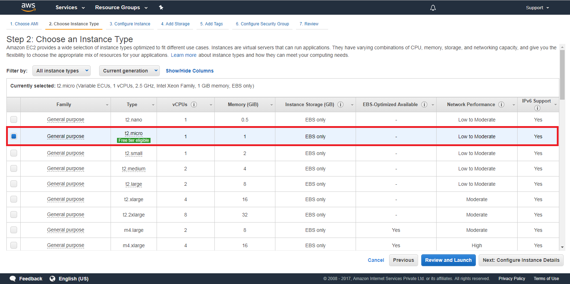Click the Cancel link
570x284 pixels.
coord(376,260)
